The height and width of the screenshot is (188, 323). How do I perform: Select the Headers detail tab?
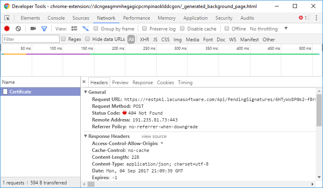pyautogui.click(x=99, y=83)
